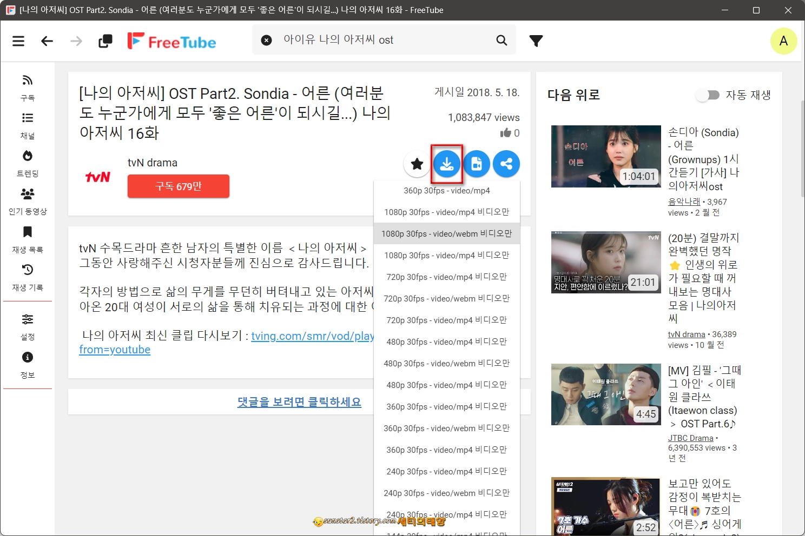Screen dimensions: 805x536
Task: Select 480p 30fps video/webm 비디오만
Action: [447, 363]
